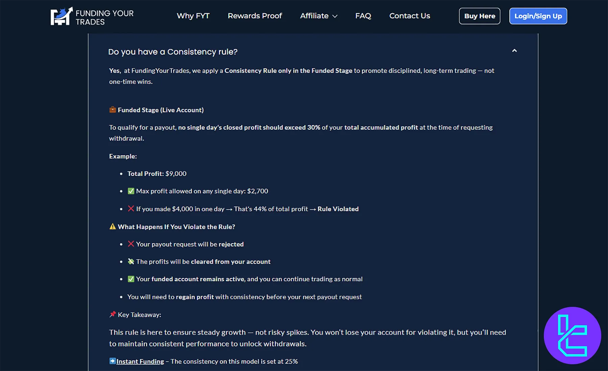Open the Why FYT menu item

[193, 16]
